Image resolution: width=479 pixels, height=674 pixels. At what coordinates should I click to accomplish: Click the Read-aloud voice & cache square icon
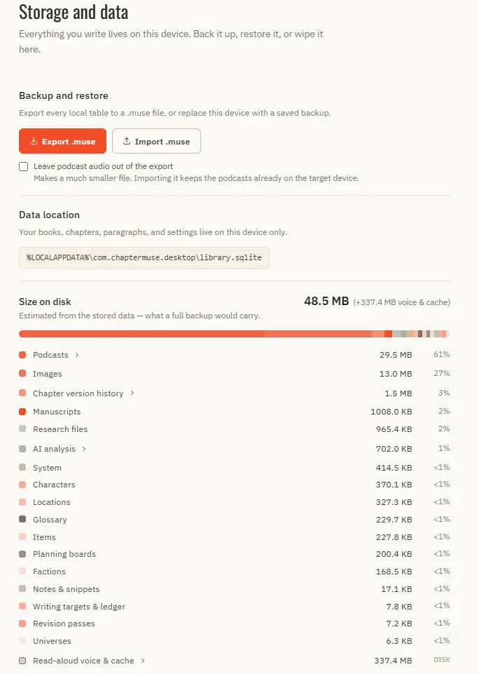[22, 660]
